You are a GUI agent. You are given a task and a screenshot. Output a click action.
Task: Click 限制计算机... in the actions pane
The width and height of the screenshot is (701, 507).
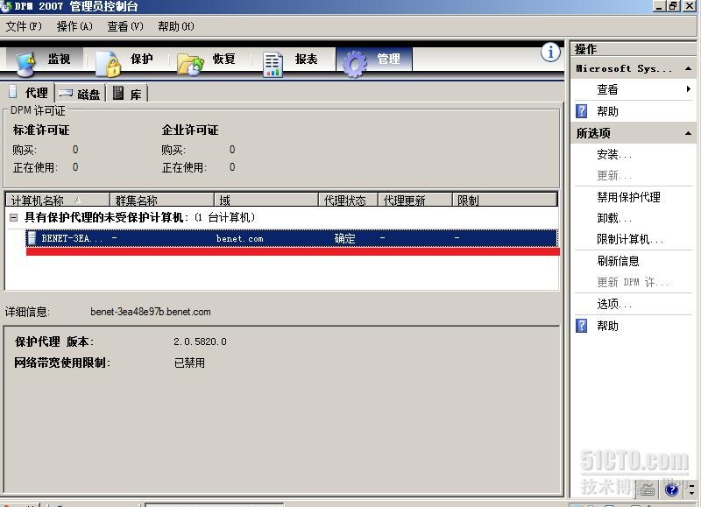click(630, 239)
